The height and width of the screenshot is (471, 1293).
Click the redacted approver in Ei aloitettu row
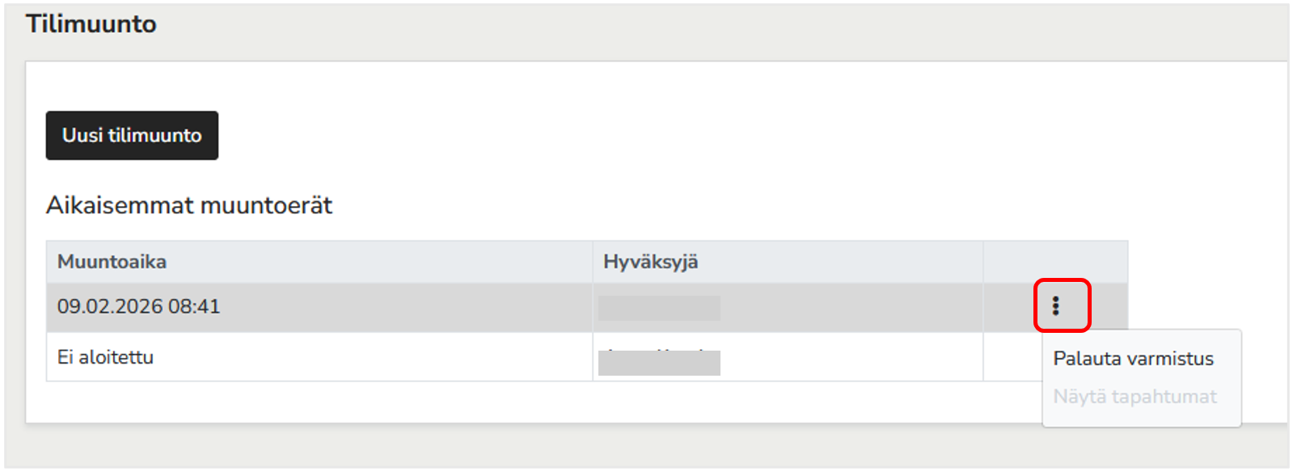pyautogui.click(x=659, y=362)
